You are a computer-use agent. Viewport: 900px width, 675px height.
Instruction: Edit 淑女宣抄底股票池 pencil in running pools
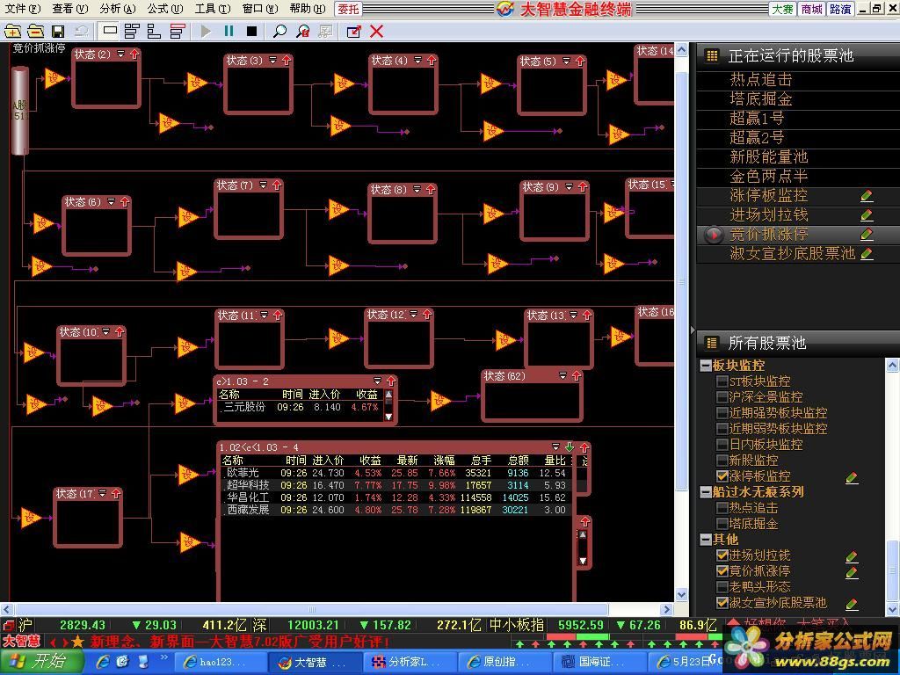(867, 254)
